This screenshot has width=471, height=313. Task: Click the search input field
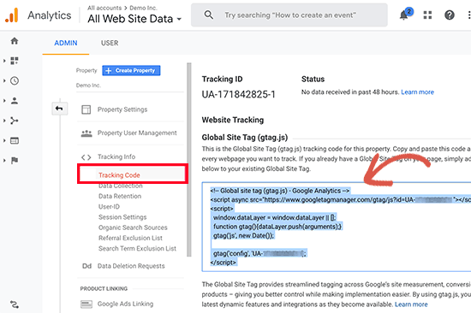289,15
